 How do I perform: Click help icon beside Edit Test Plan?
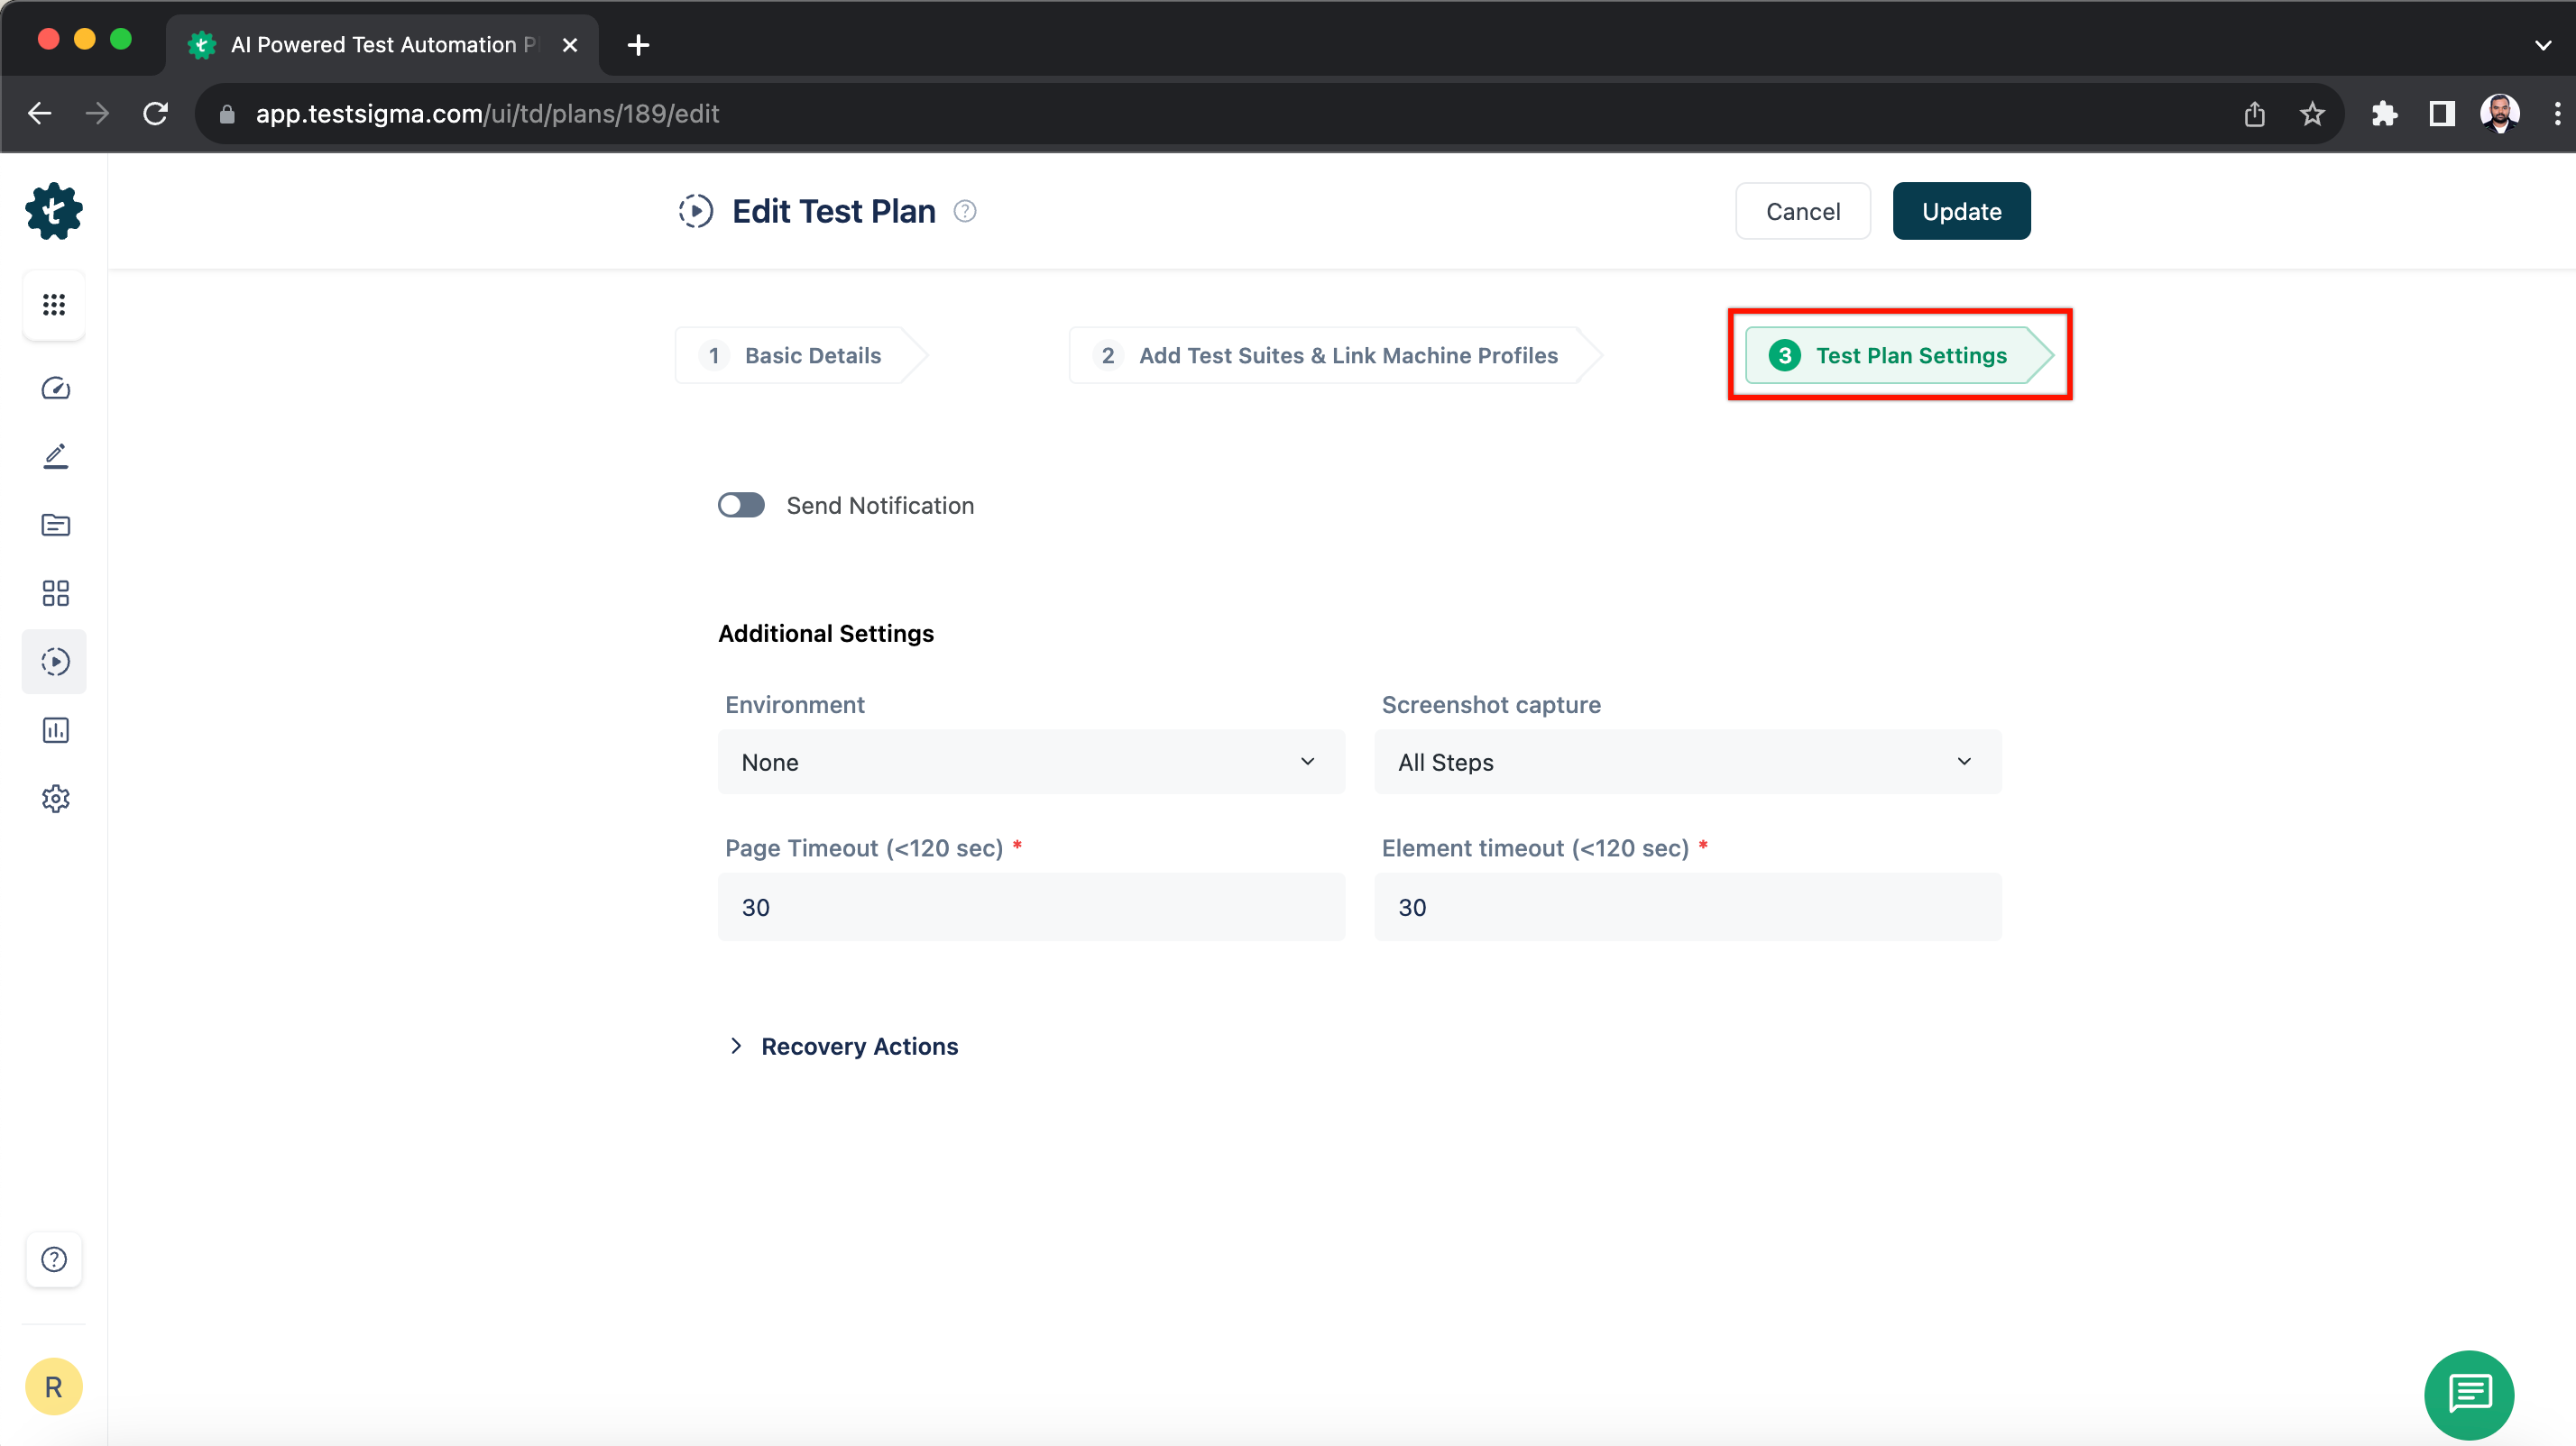point(964,211)
